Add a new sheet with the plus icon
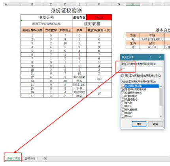Screen dimensions: 170x166 point(45,158)
